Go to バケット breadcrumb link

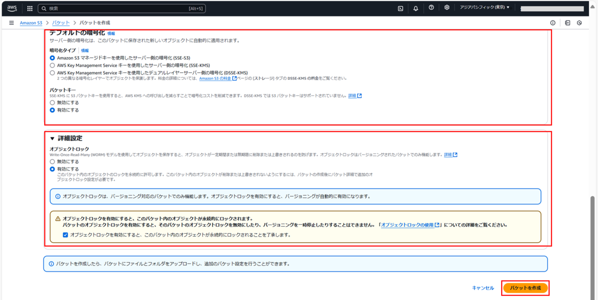(x=61, y=23)
